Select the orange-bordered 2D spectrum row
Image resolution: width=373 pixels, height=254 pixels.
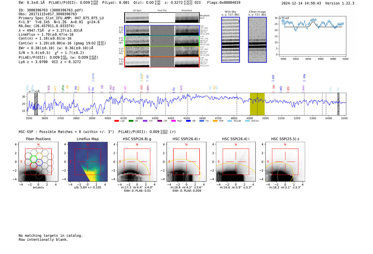162,51
